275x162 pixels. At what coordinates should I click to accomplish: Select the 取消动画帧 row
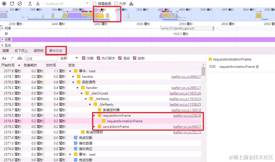pos(101,132)
